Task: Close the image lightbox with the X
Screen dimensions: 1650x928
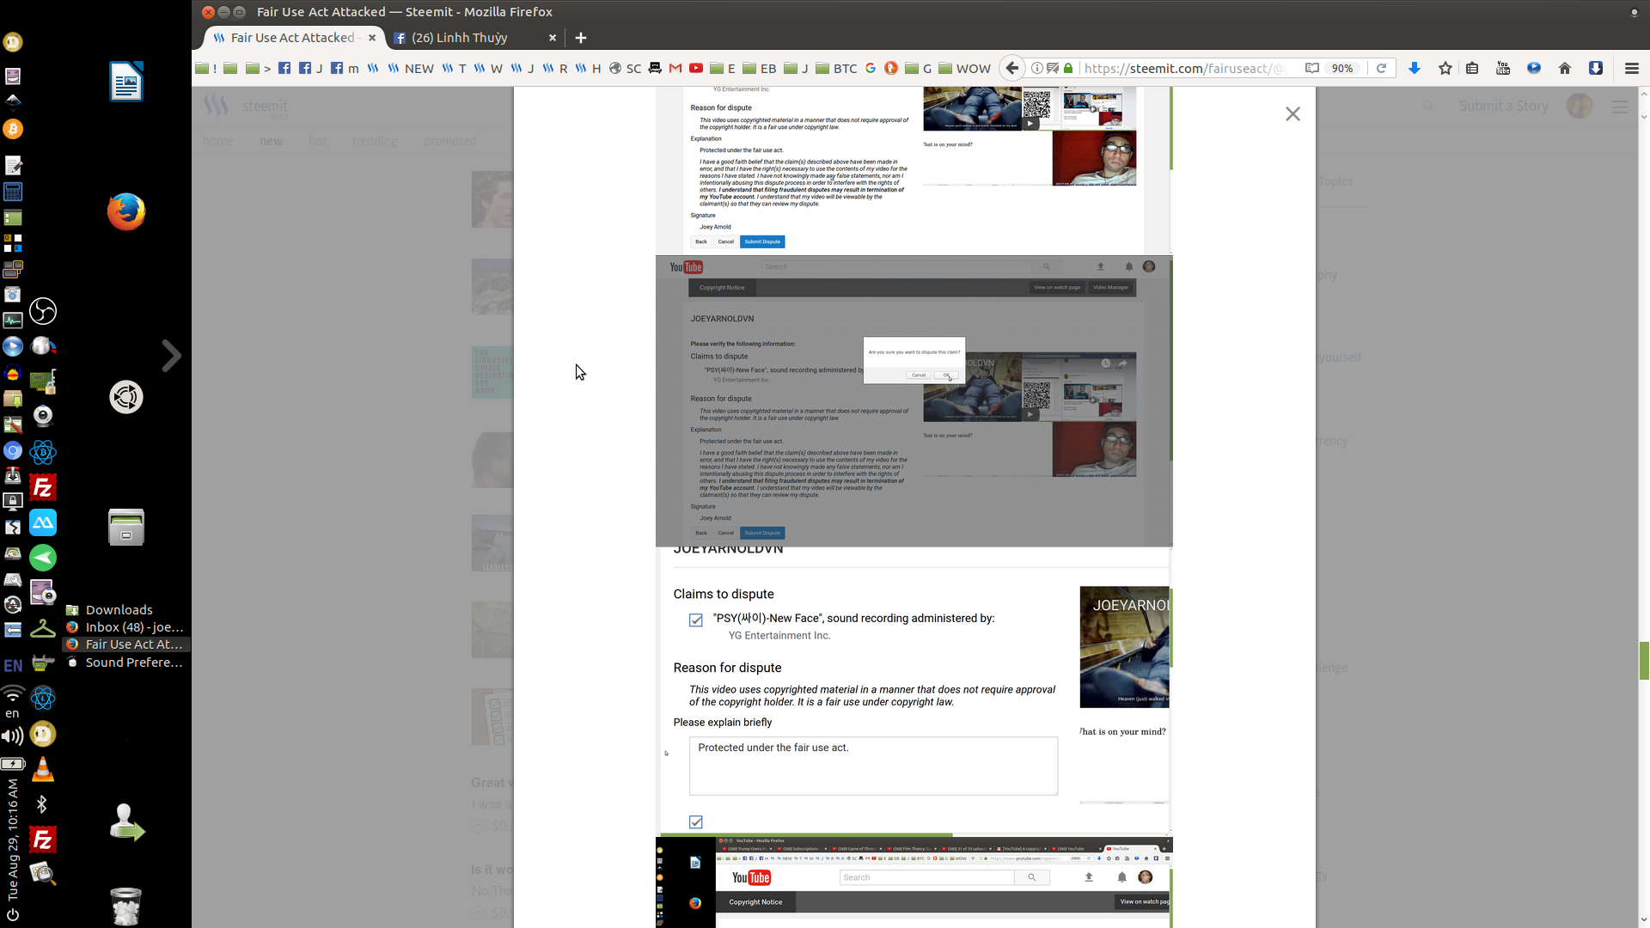Action: pyautogui.click(x=1292, y=113)
